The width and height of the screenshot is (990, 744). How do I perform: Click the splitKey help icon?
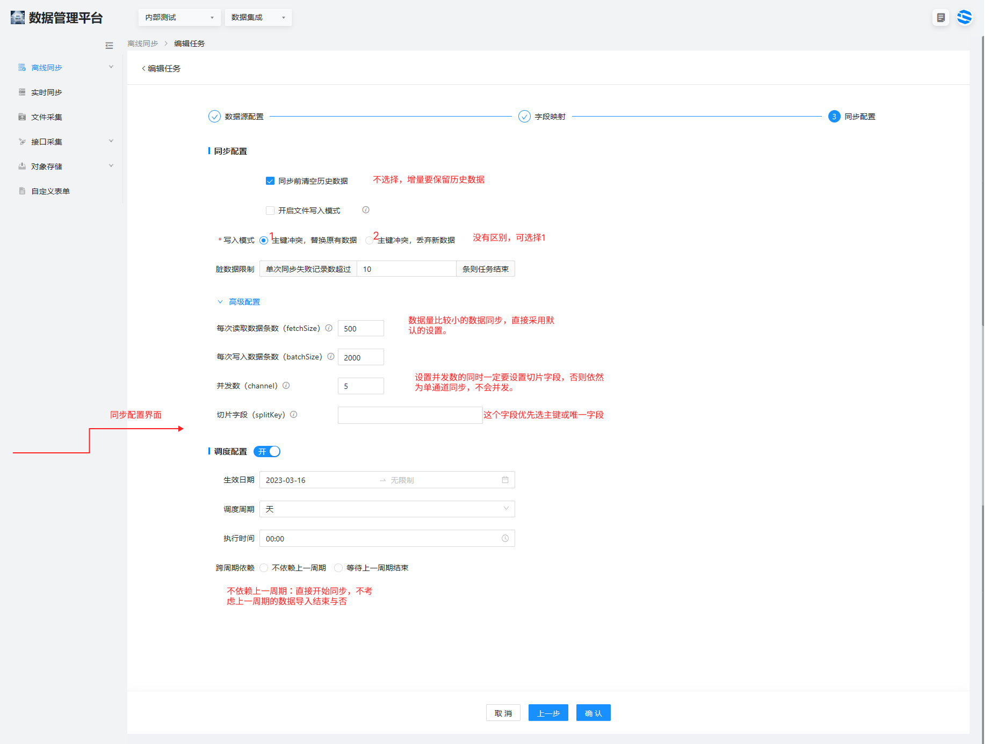coord(294,415)
